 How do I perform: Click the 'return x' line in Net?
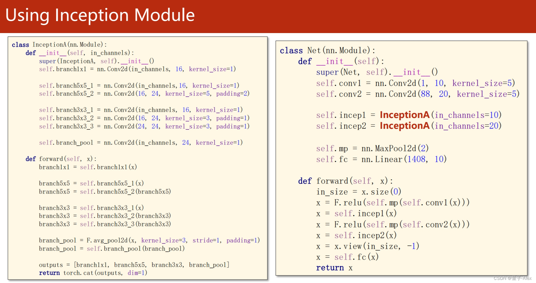pyautogui.click(x=334, y=268)
